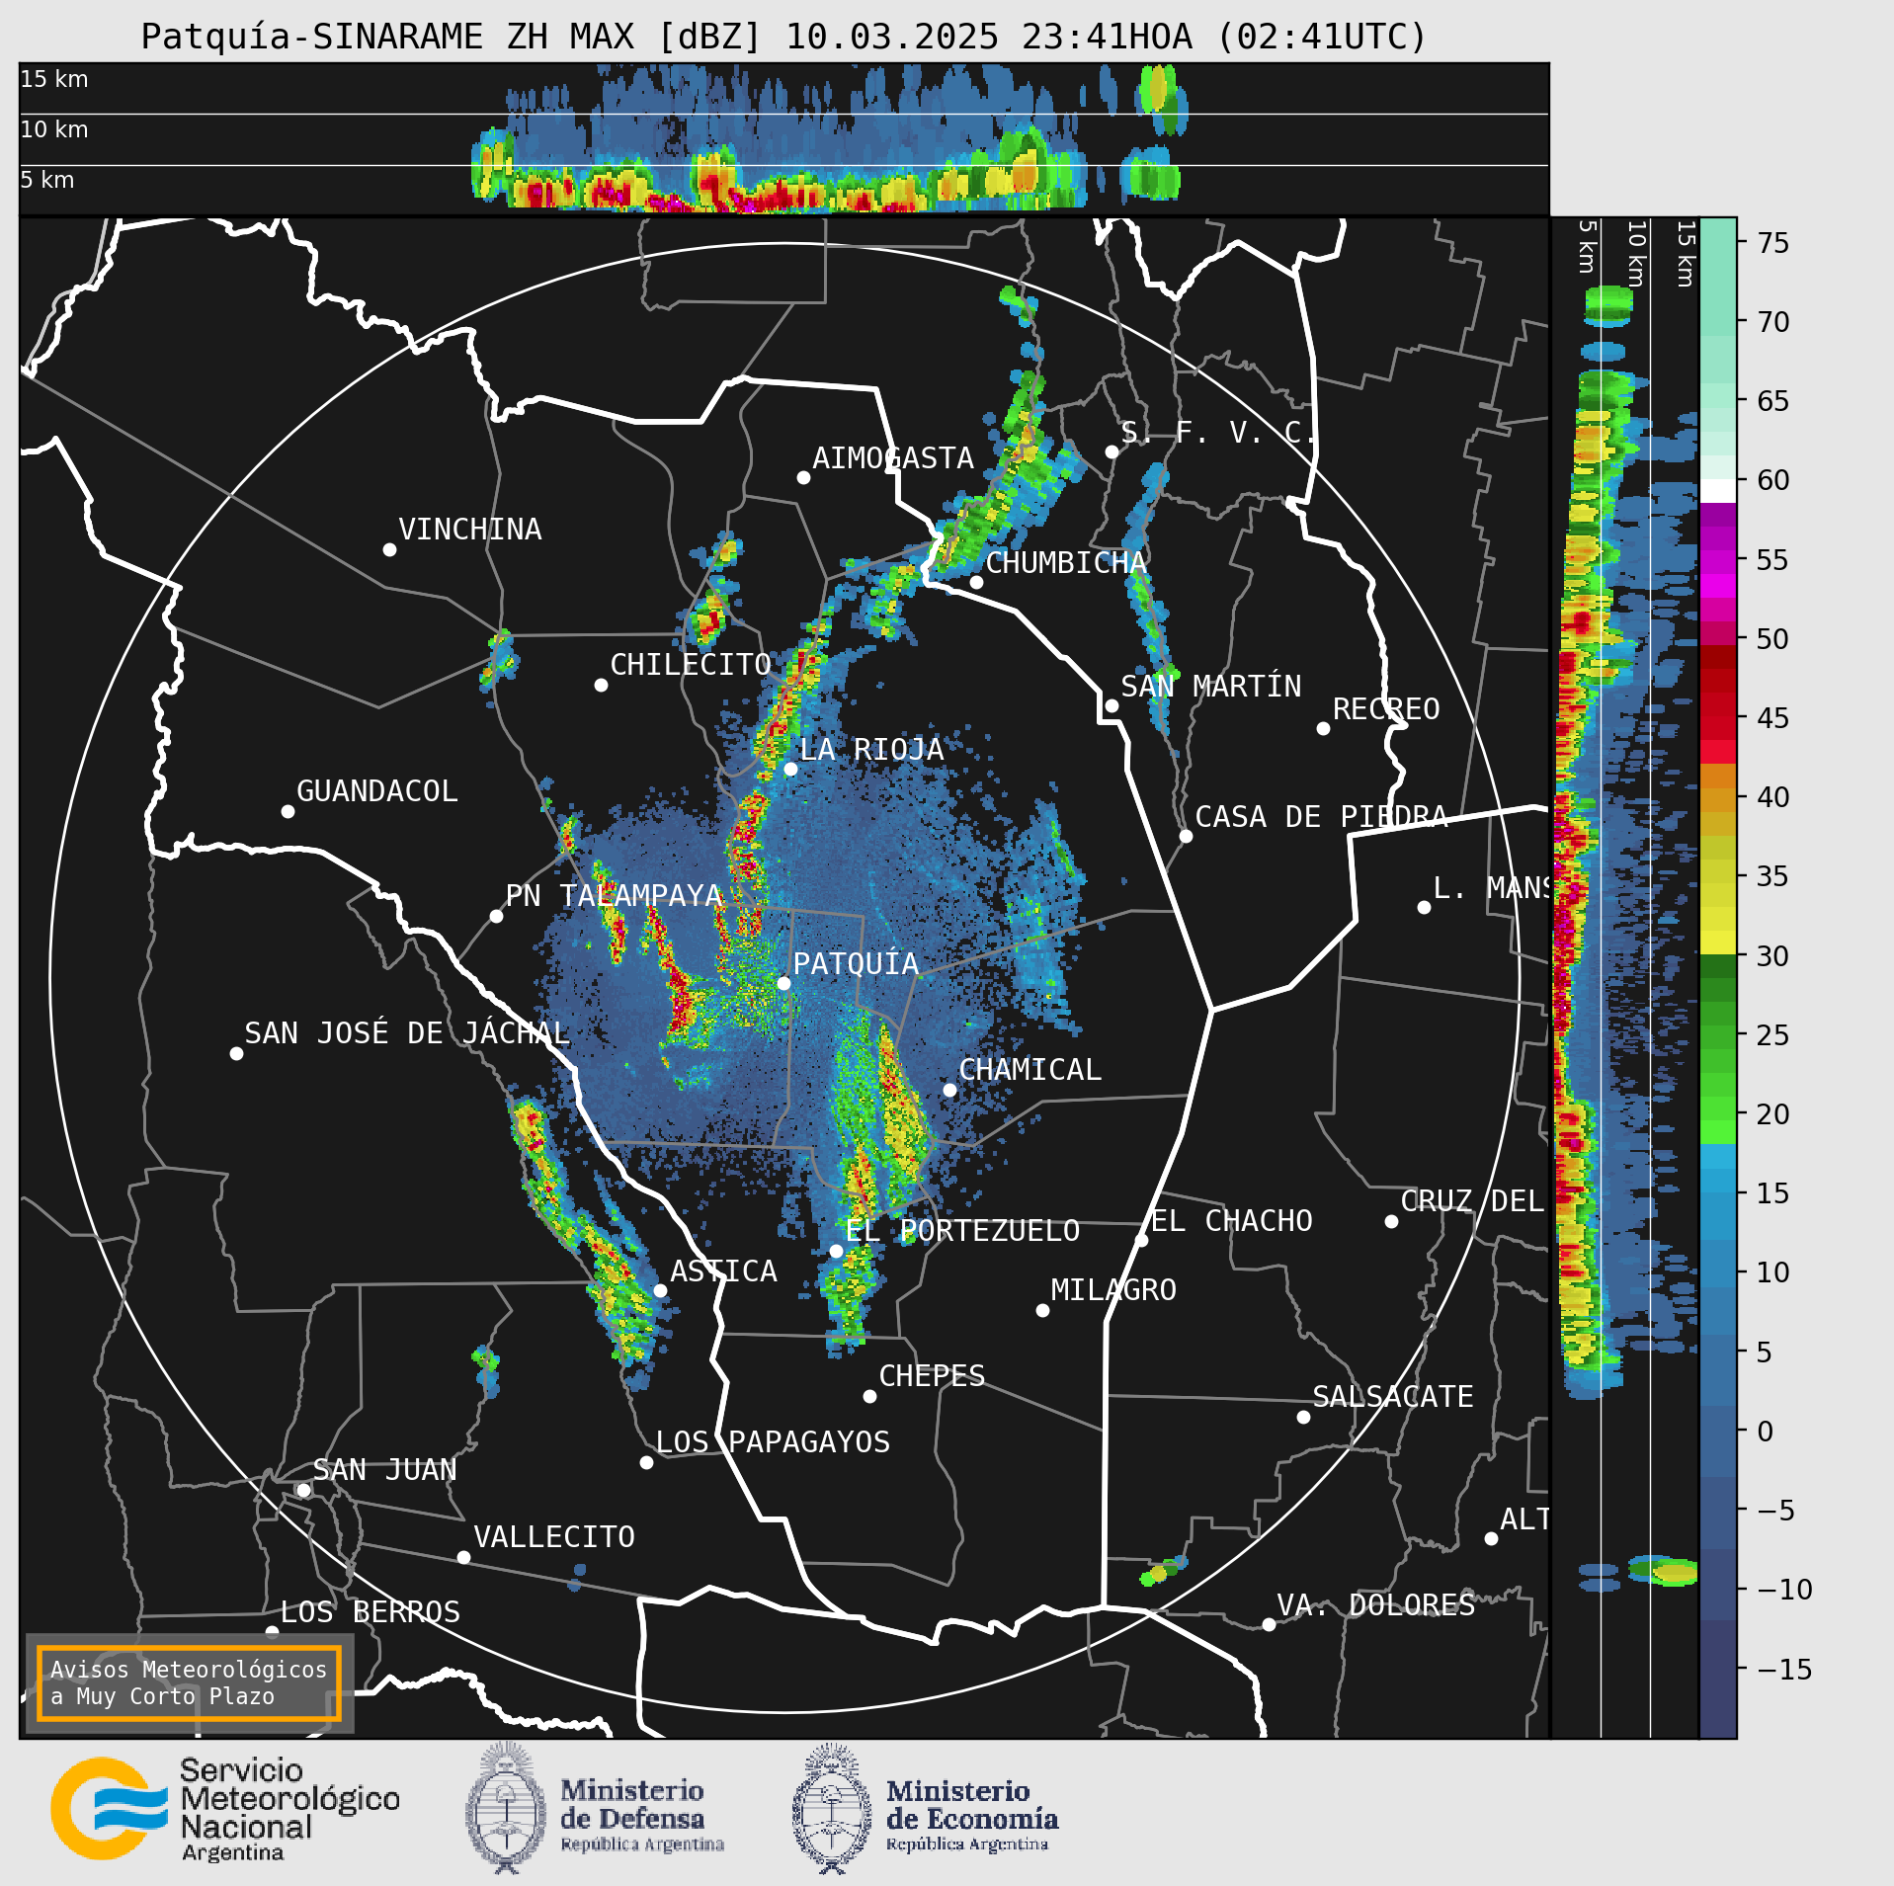Click the PATQUÍA city label
1894x1886 pixels.
pos(857,963)
